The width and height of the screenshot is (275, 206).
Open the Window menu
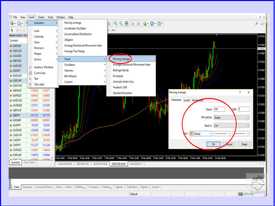pos(61,18)
